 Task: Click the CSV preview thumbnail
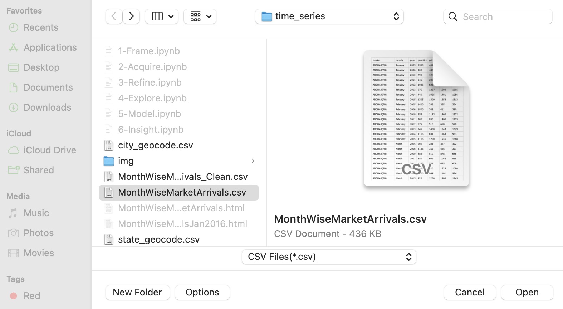click(x=416, y=118)
